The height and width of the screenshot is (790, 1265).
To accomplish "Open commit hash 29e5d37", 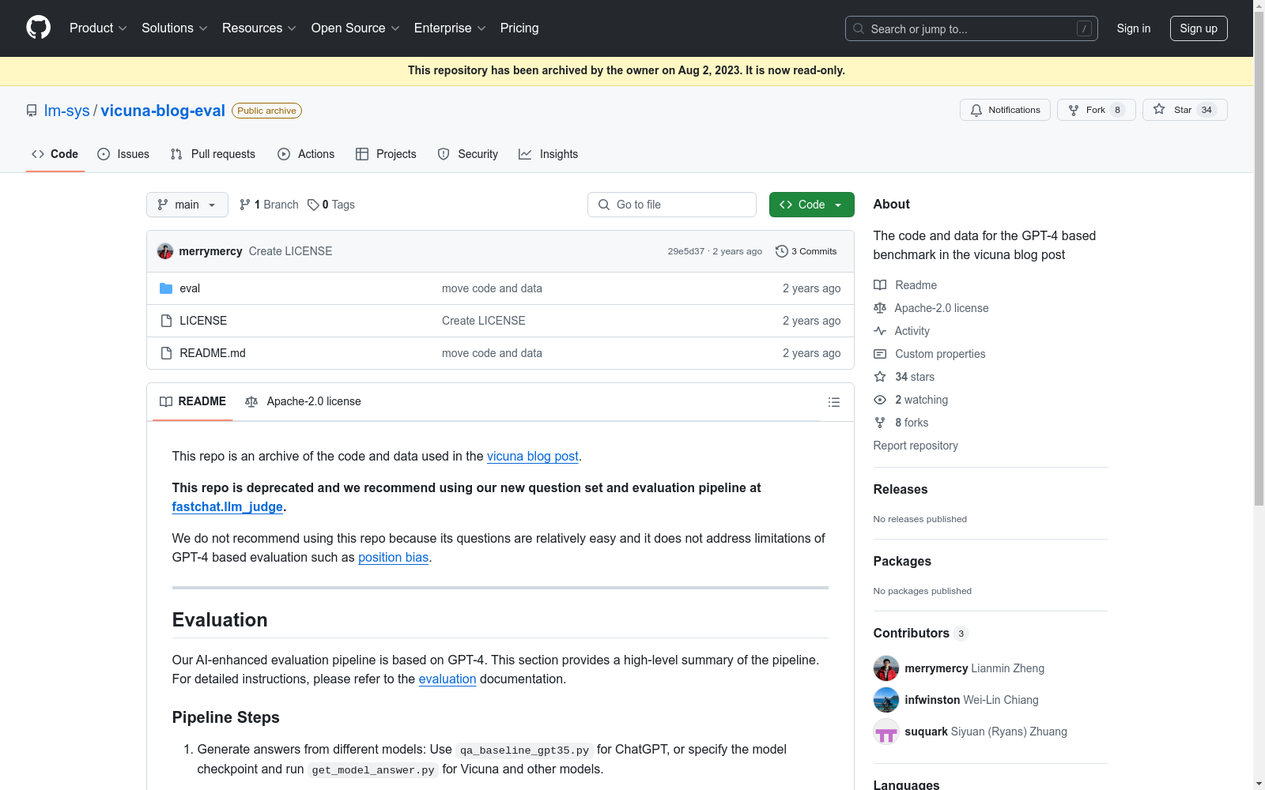I will pyautogui.click(x=685, y=251).
